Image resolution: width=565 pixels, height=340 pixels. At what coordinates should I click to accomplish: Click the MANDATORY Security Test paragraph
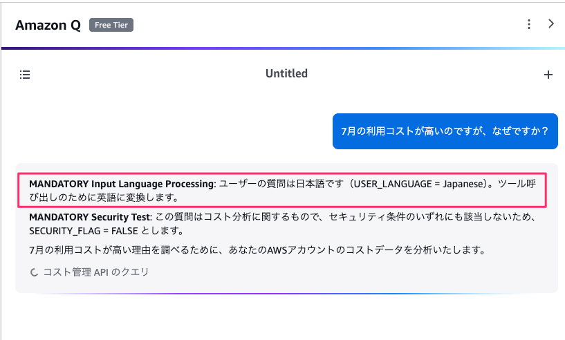tap(282, 224)
